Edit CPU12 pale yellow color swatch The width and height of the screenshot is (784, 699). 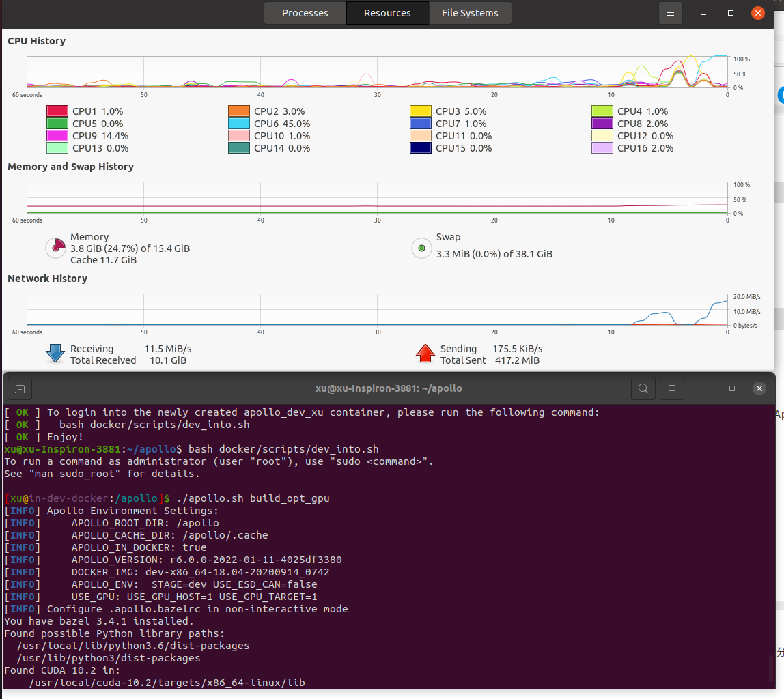coord(602,135)
